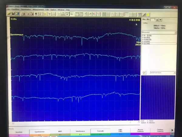Expand the MONITOR Waves dropdown
This screenshot has height=137, width=182.
(174, 73)
